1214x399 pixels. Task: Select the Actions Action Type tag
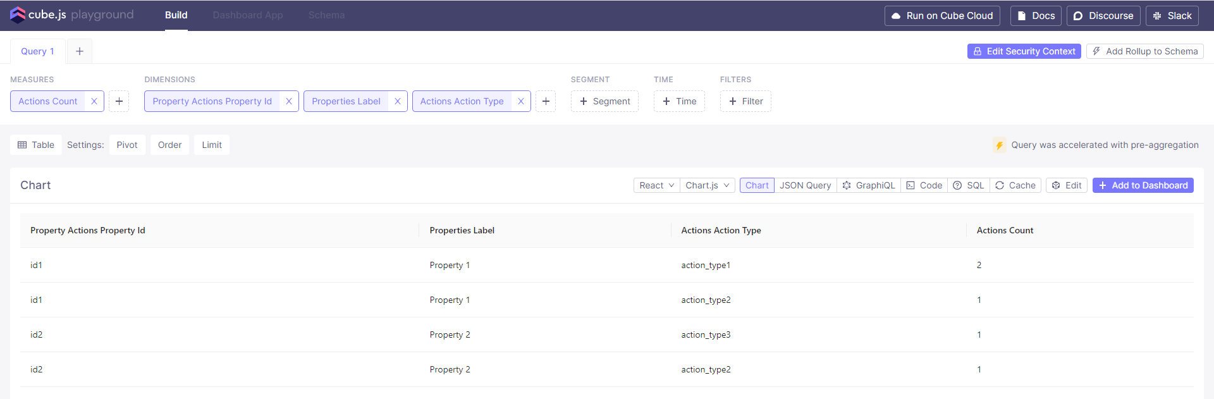point(462,101)
